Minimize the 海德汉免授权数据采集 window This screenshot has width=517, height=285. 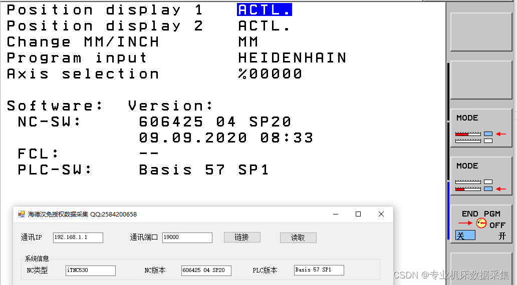[336, 214]
